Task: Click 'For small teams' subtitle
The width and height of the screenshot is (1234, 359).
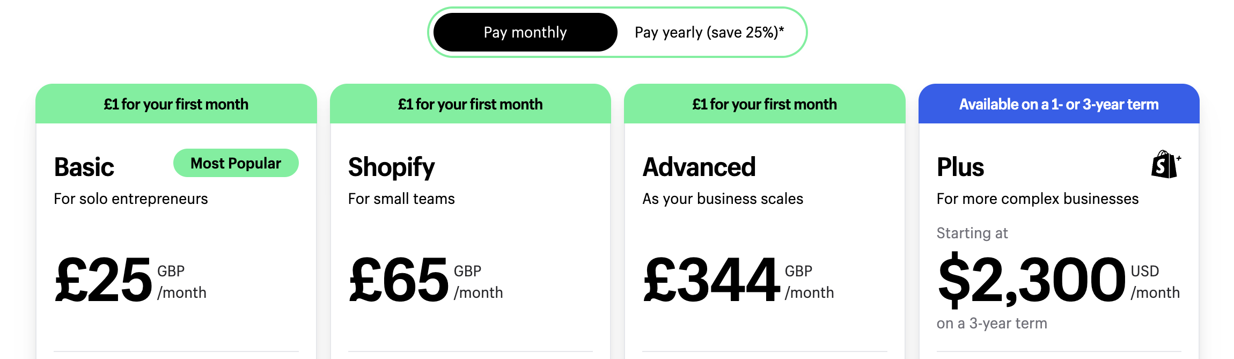Action: pos(401,199)
